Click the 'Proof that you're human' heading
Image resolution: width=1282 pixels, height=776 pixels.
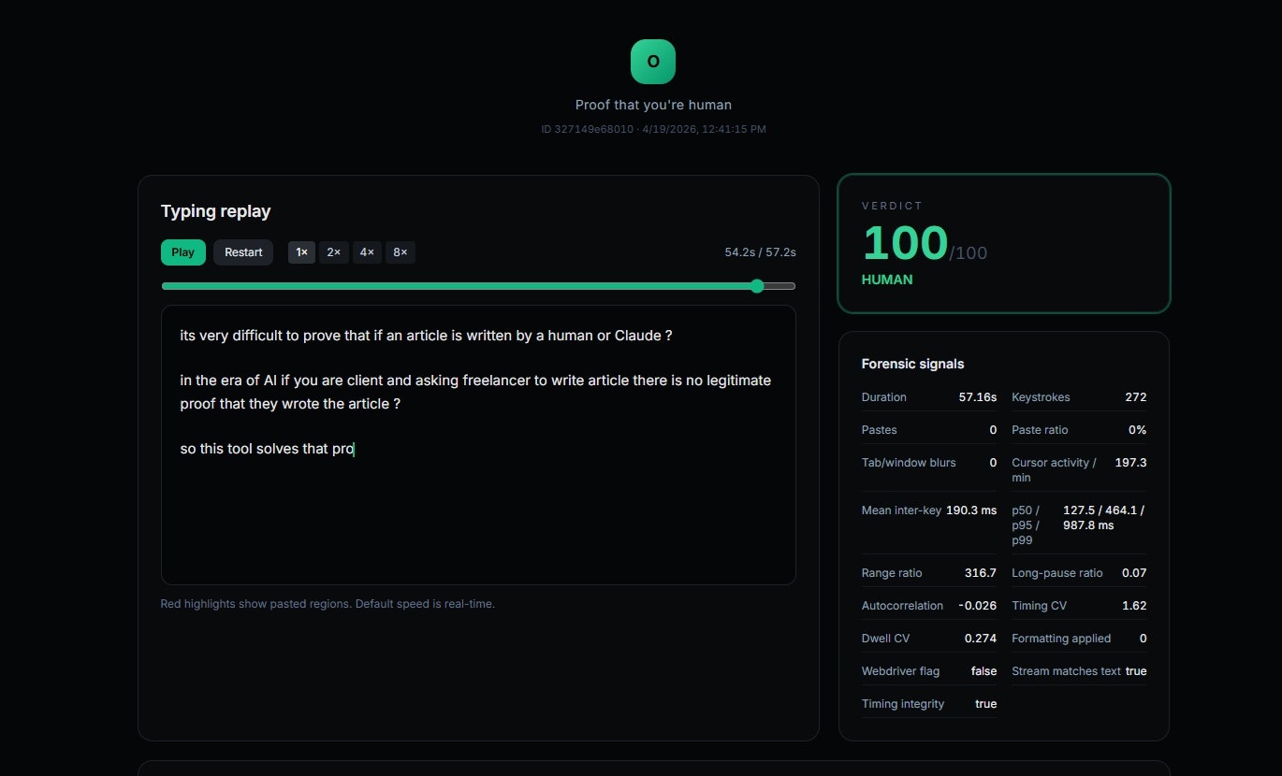[x=653, y=105]
